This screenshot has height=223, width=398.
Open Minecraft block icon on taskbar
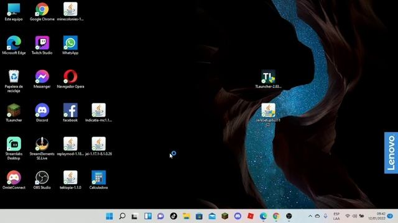click(225, 216)
